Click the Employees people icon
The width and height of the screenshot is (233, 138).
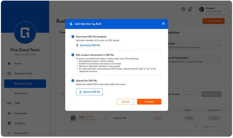9,113
